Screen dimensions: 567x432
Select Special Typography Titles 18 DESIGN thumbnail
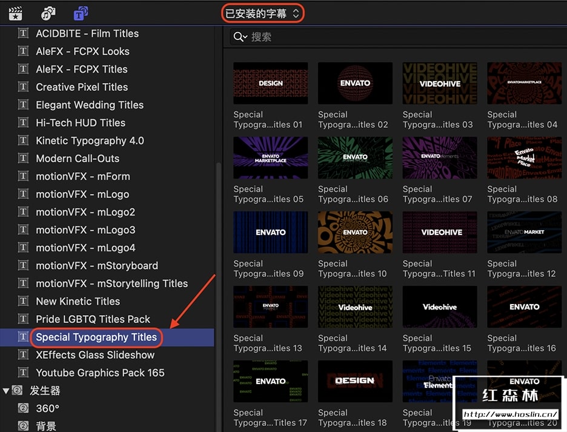tap(355, 381)
